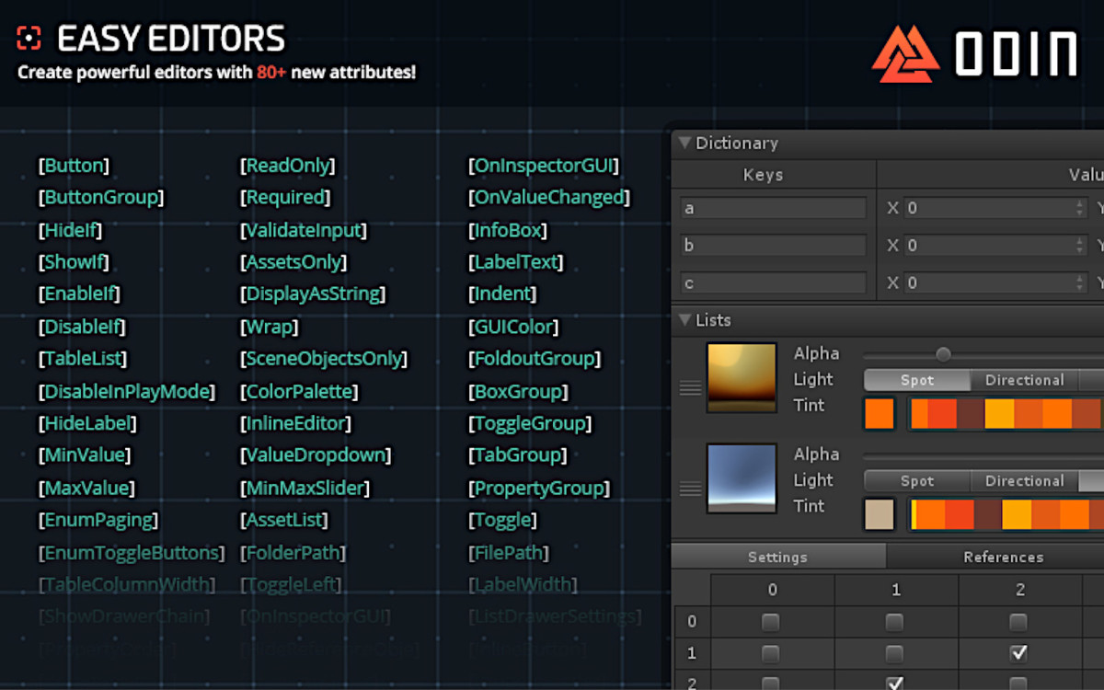Viewport: 1104px width, 690px height.
Task: Uncheck the box at row 1, column 2
Action: pos(1018,653)
